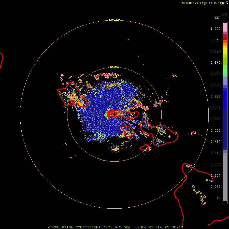Click the TH threshold label
Image resolution: width=229 pixels, height=229 pixels.
[x=219, y=198]
